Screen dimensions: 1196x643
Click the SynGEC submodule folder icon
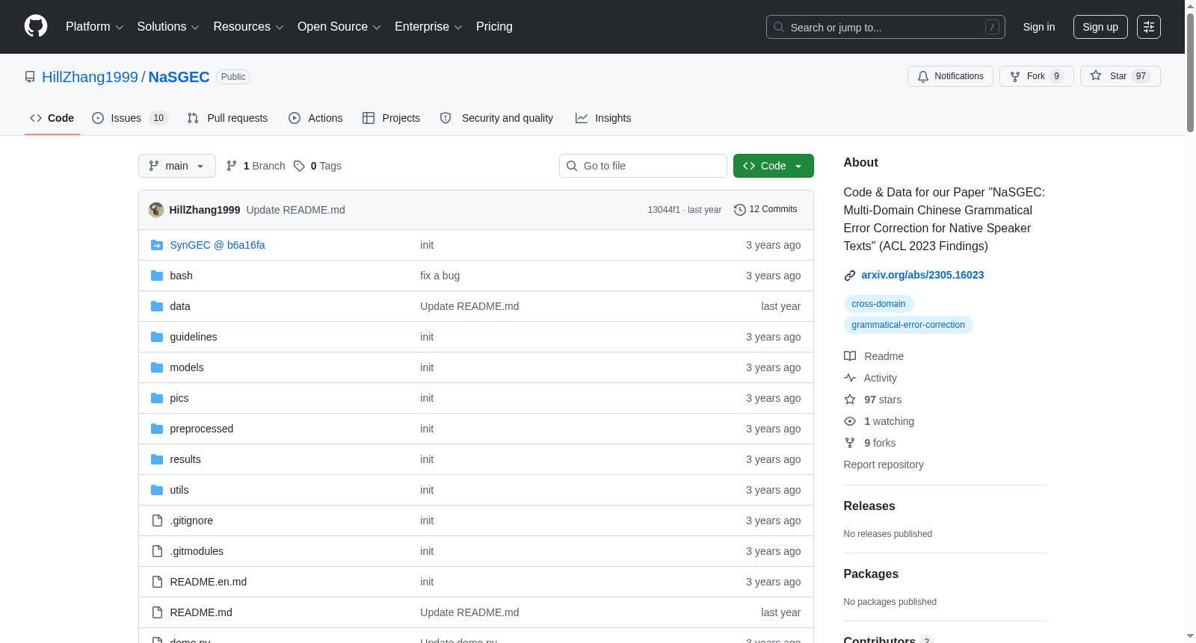[x=157, y=245]
